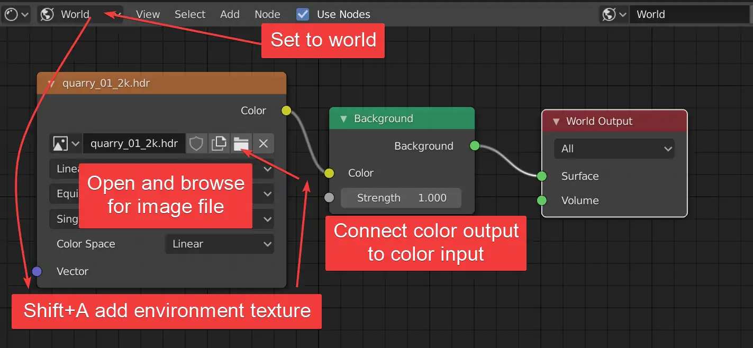Toggle the Use Nodes checkbox
The width and height of the screenshot is (753, 348).
click(303, 14)
